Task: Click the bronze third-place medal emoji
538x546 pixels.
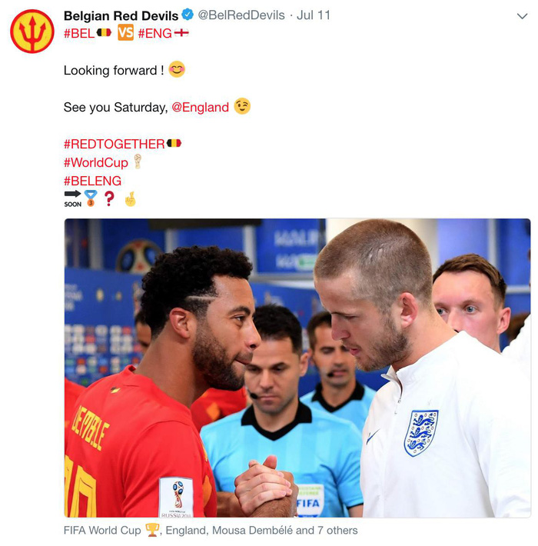Action: click(91, 198)
